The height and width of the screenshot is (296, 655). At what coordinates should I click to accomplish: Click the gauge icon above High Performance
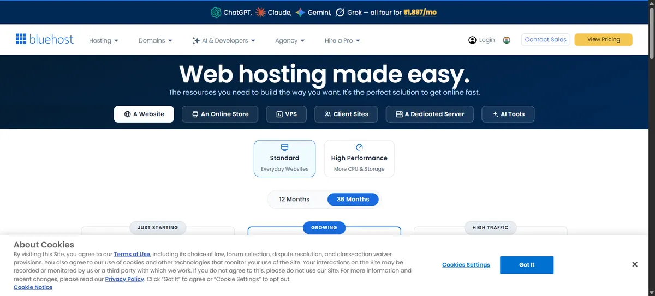point(359,147)
